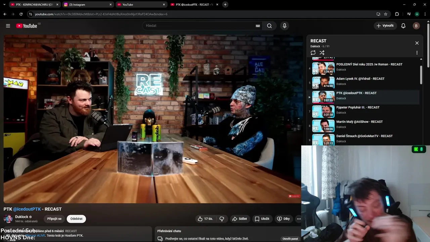
Task: Bookmark this page with star icon
Action: pyautogui.click(x=386, y=14)
